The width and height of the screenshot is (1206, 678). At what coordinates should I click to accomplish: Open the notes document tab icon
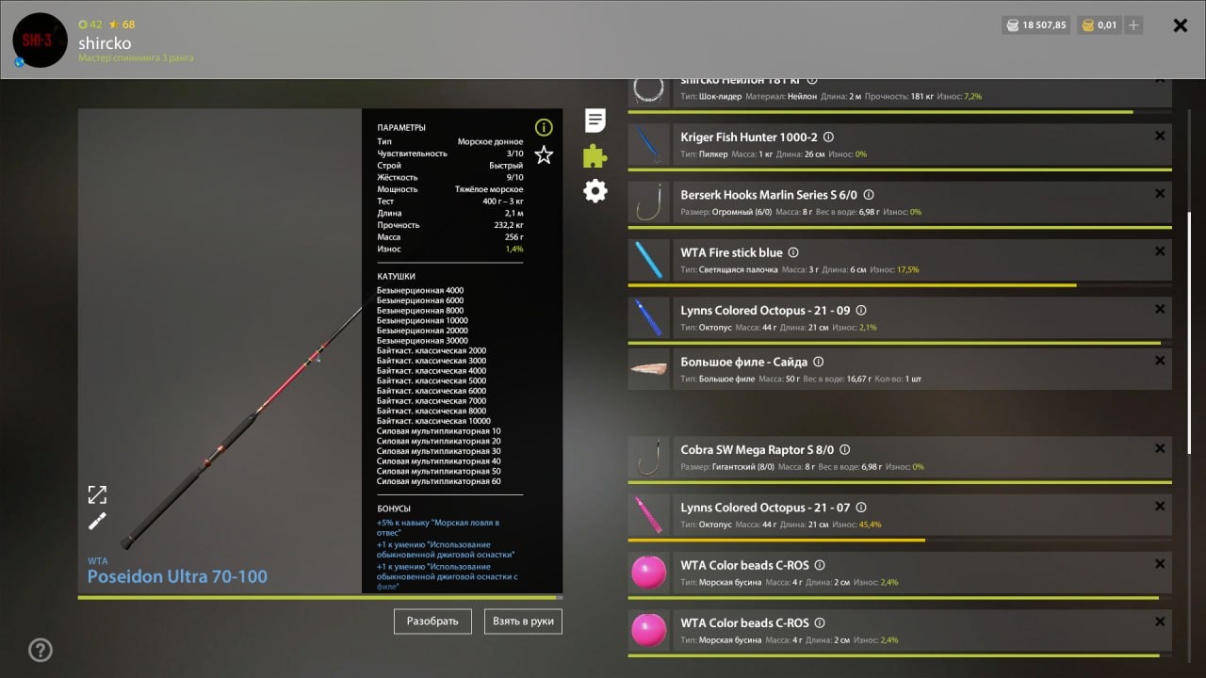595,121
